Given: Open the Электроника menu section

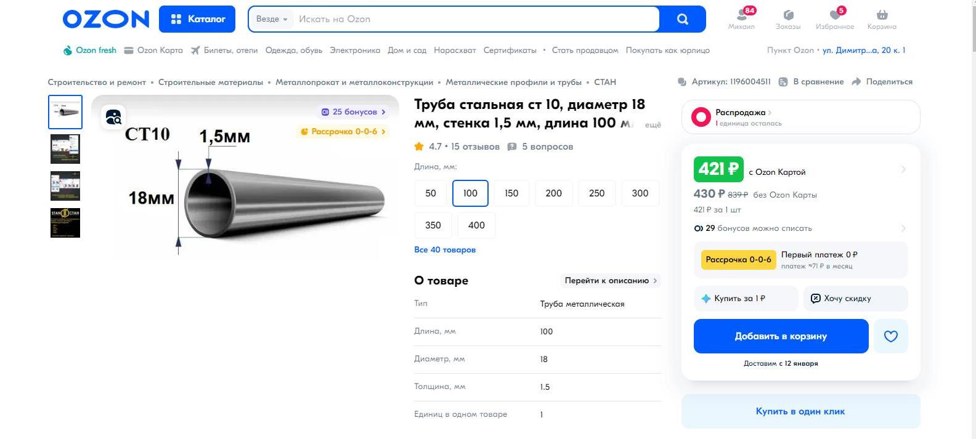Looking at the screenshot, I should [x=355, y=50].
